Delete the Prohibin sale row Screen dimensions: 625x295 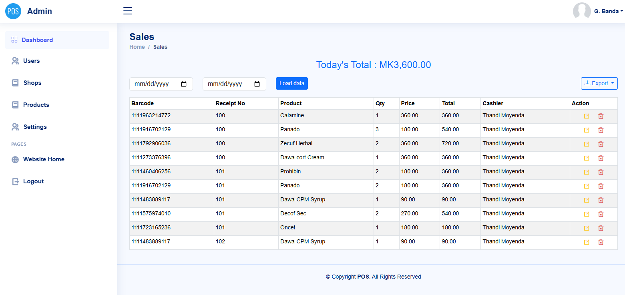point(601,172)
